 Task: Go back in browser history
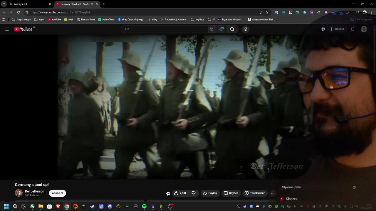4,12
